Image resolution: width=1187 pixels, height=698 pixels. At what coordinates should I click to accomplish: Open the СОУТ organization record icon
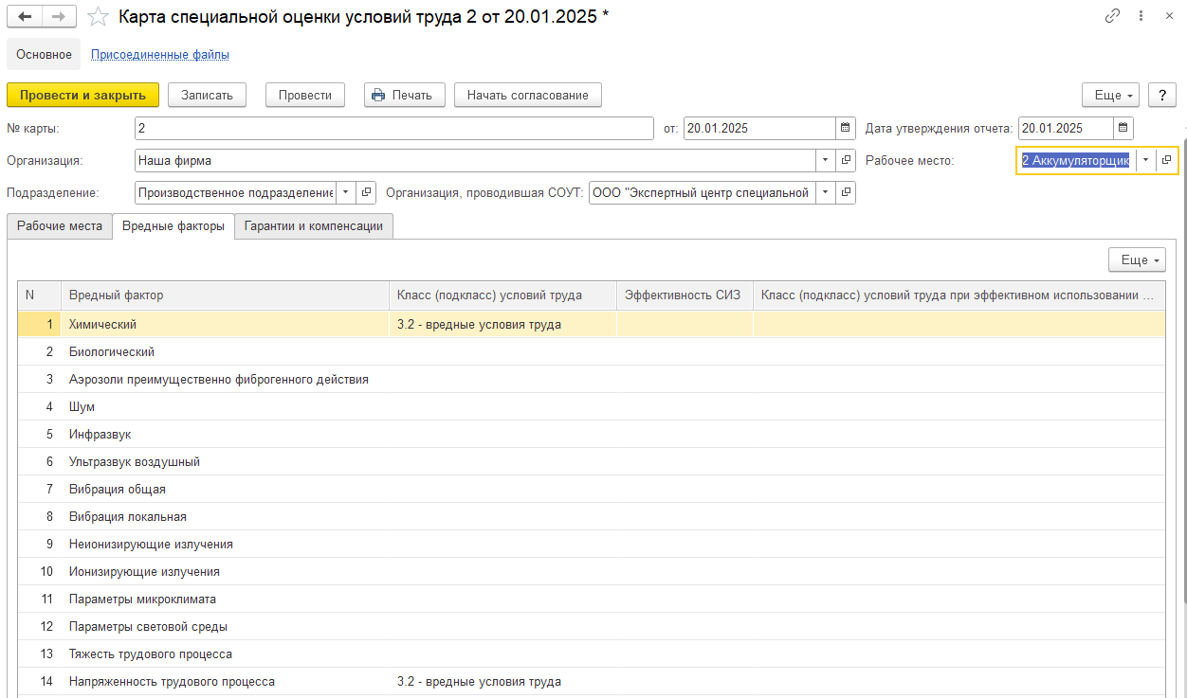point(846,192)
